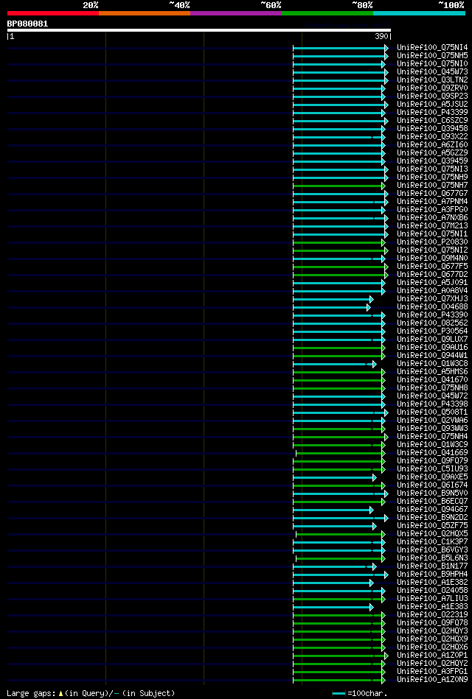Click the purple ~60% identity legend segment
The width and height of the screenshot is (472, 699).
[236, 13]
